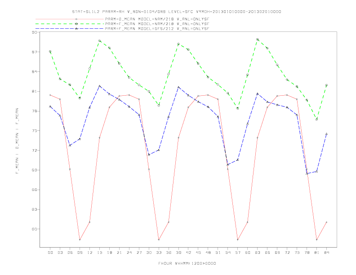Click y-axis tick label 72
This screenshot has width=356, height=275.
[34, 151]
